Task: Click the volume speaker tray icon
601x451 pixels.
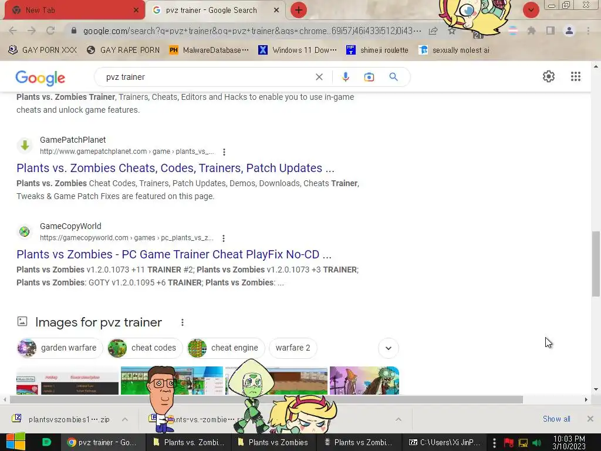Action: coord(536,443)
